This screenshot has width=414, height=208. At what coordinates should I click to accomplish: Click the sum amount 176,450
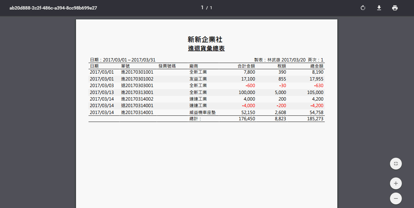(247, 119)
